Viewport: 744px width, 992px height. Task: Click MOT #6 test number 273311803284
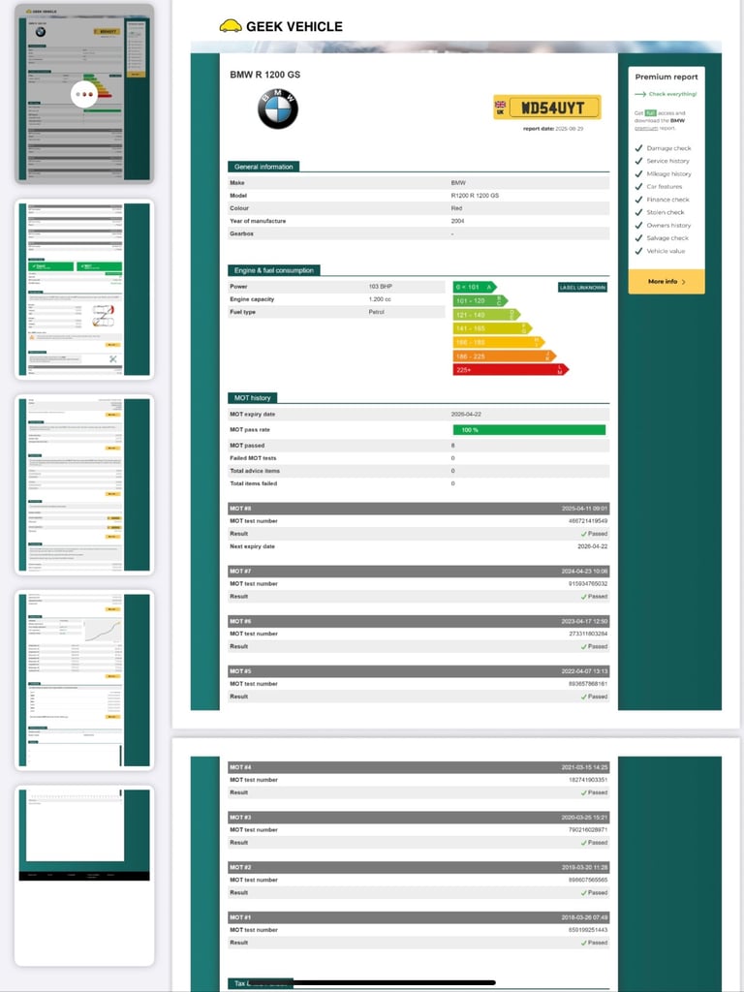(x=588, y=634)
